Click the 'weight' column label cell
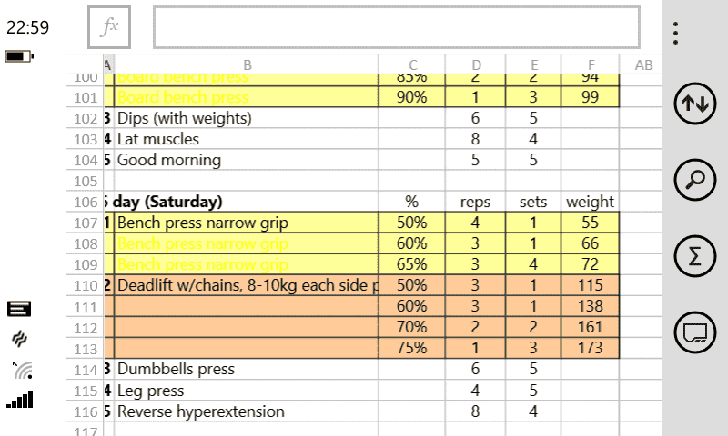 pyautogui.click(x=590, y=202)
